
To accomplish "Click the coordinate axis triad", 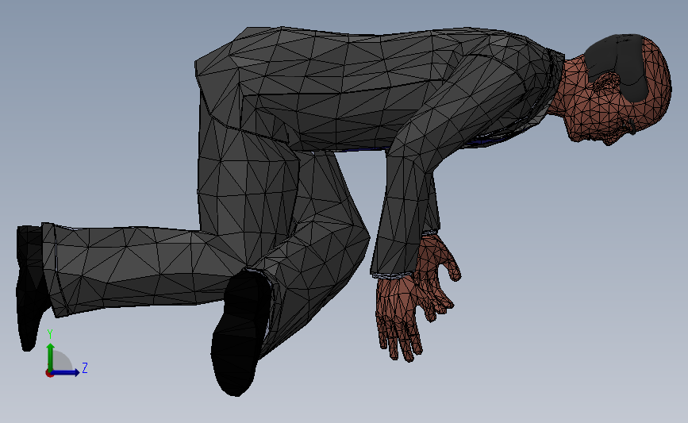I will click(x=66, y=355).
